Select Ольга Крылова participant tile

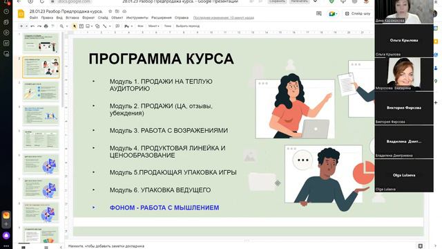pyautogui.click(x=404, y=40)
